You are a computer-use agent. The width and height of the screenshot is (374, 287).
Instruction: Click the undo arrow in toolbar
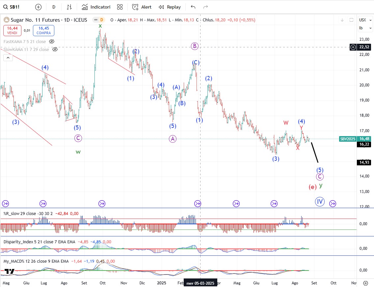(x=193, y=7)
